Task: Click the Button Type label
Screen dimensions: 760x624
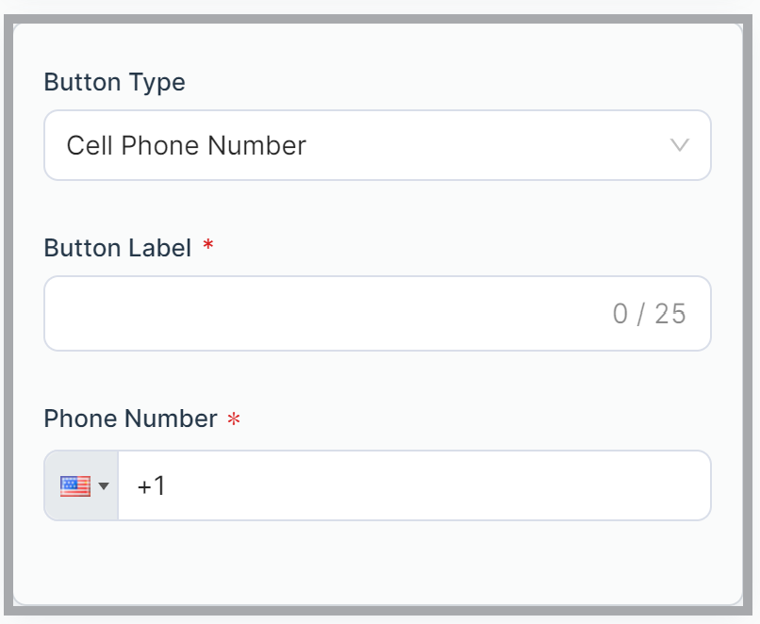Action: click(114, 82)
